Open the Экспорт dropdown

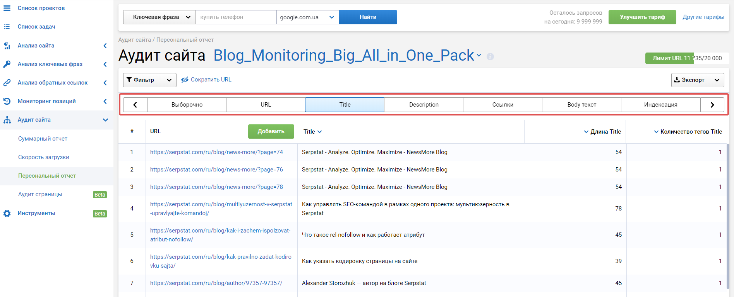tap(698, 80)
